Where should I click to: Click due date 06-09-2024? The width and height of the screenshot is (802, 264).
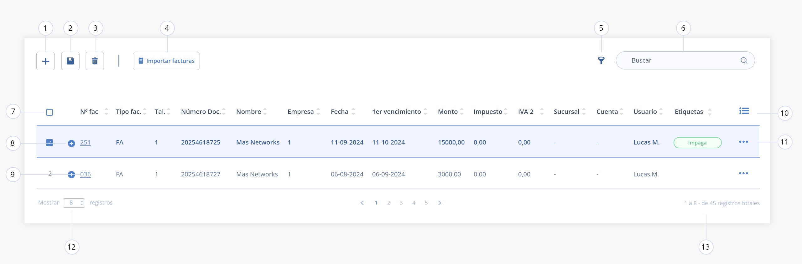pos(388,174)
